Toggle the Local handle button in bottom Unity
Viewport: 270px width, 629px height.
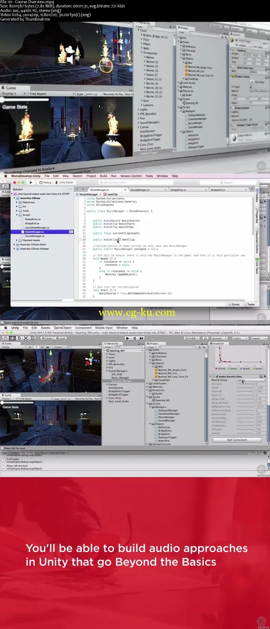pos(61,338)
